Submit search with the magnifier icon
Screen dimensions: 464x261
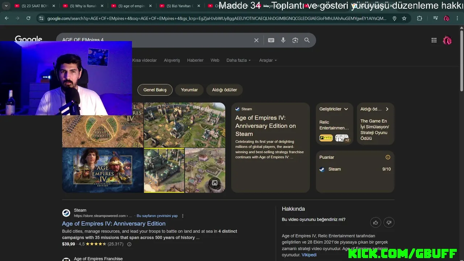pos(307,40)
